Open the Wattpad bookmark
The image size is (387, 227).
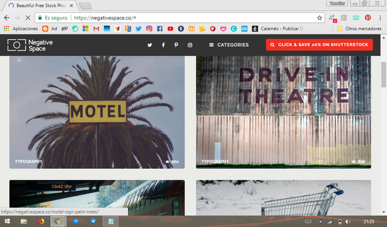[192, 28]
